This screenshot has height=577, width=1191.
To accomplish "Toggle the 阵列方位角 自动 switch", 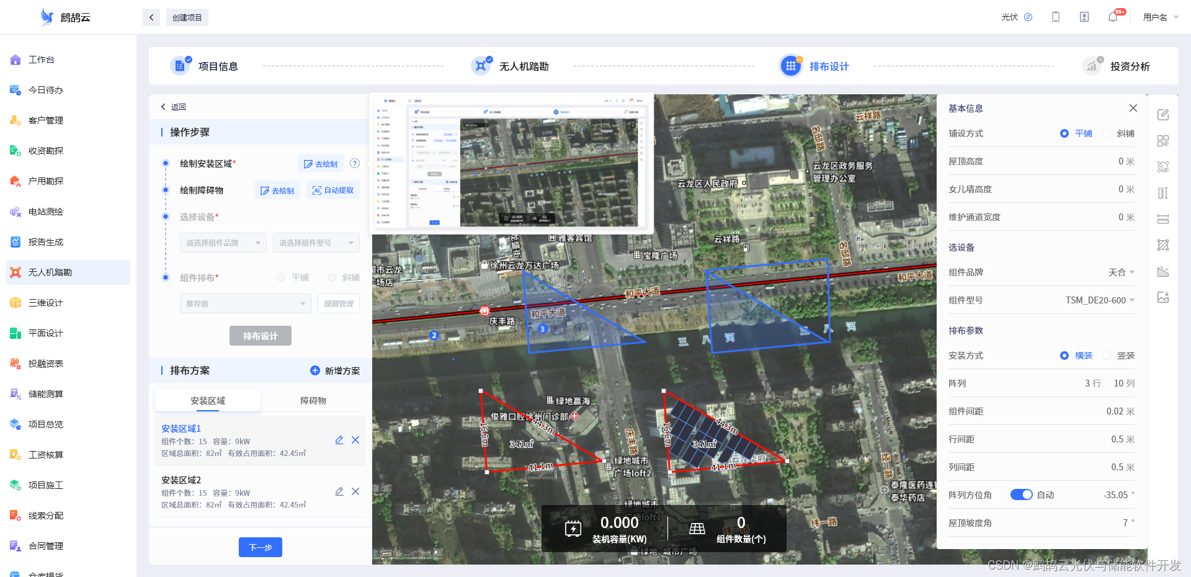I will (x=1021, y=494).
